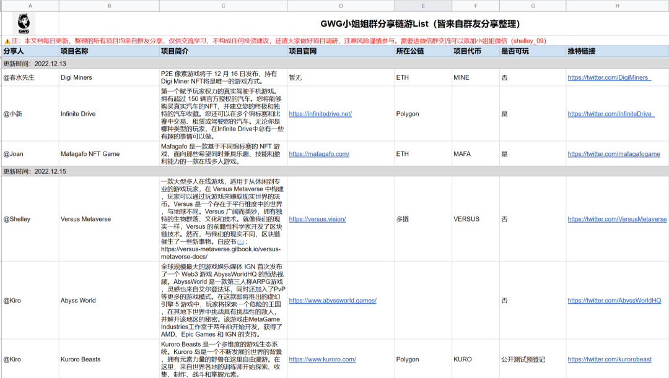Open the infinitedrive.net website link
Screen dimensions: 669x378
[320, 114]
